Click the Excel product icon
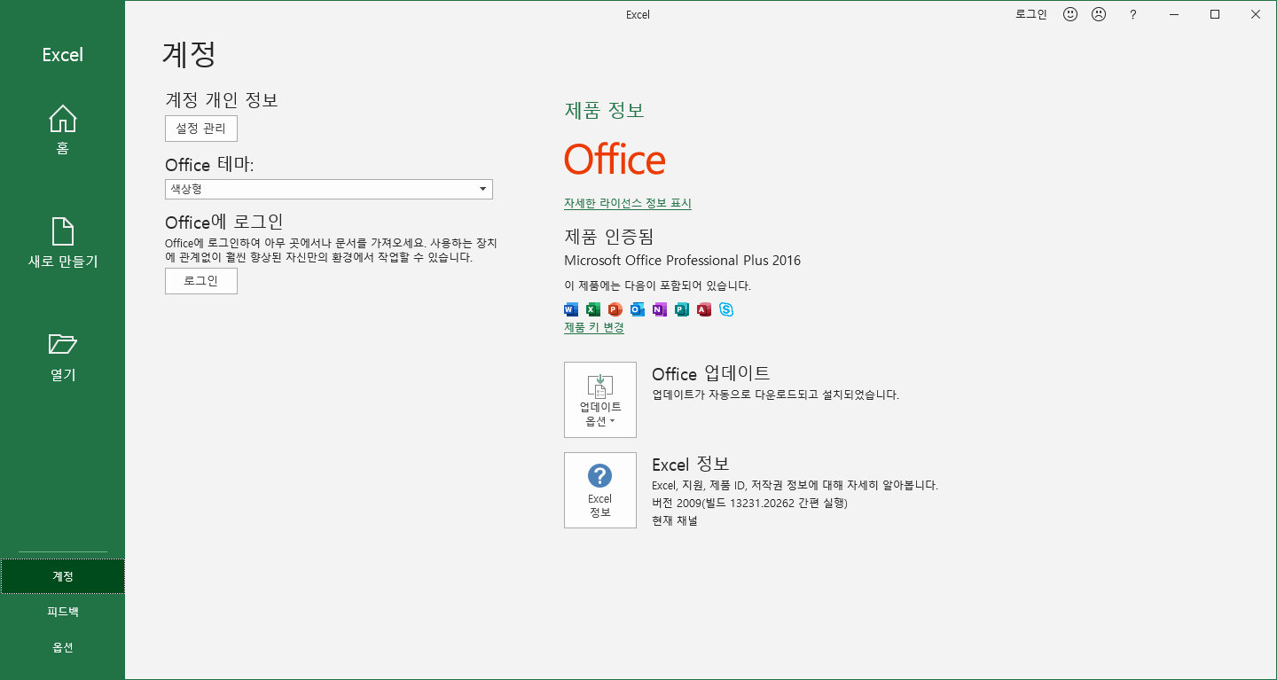Viewport: 1277px width, 680px height. [593, 309]
